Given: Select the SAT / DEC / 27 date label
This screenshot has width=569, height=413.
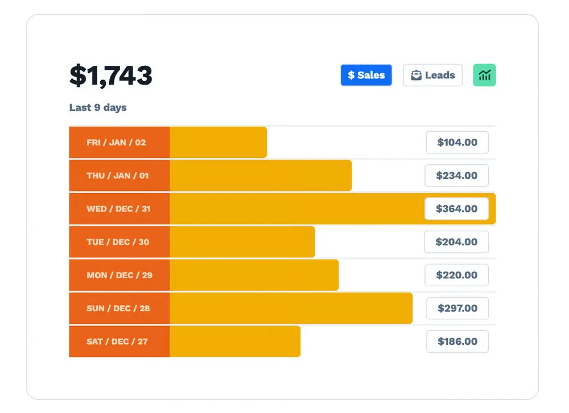Looking at the screenshot, I should click(117, 341).
